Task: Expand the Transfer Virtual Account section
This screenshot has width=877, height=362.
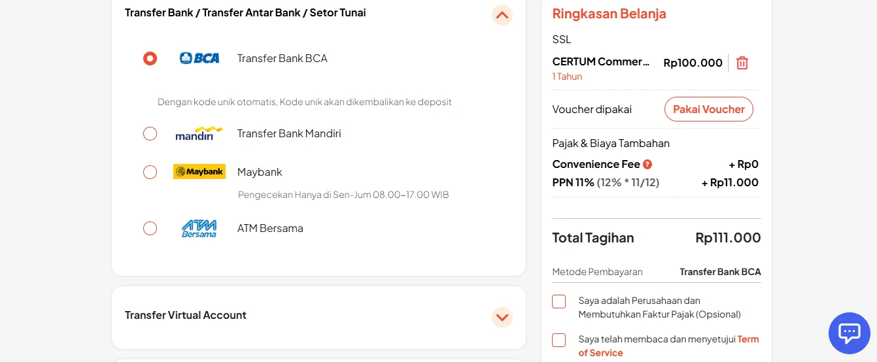Action: click(502, 318)
